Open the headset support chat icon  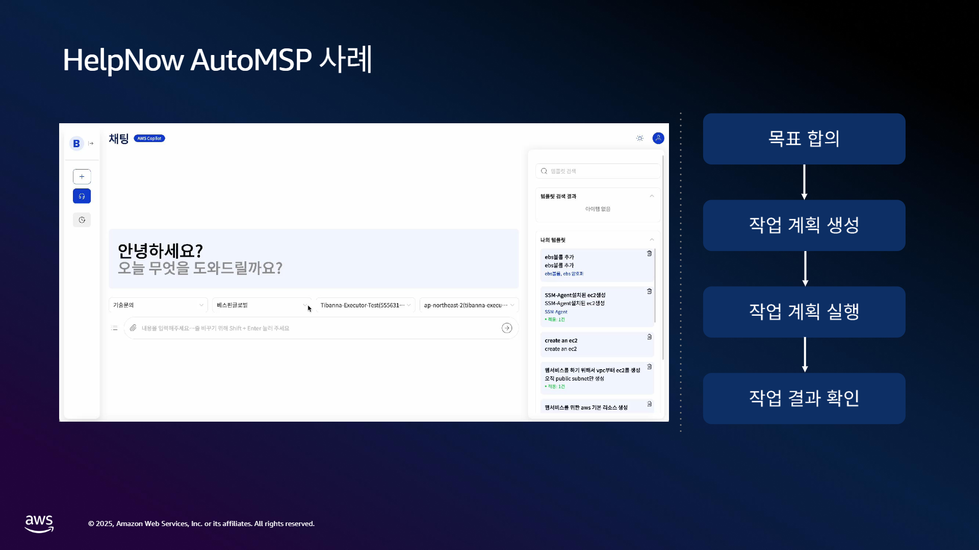(82, 196)
